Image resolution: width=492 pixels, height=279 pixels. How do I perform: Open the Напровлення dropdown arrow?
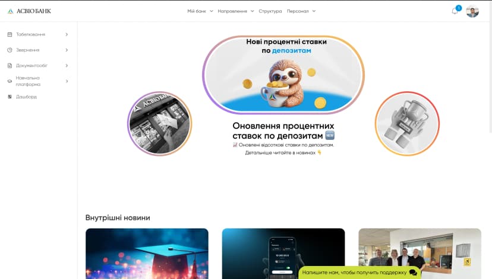point(252,11)
